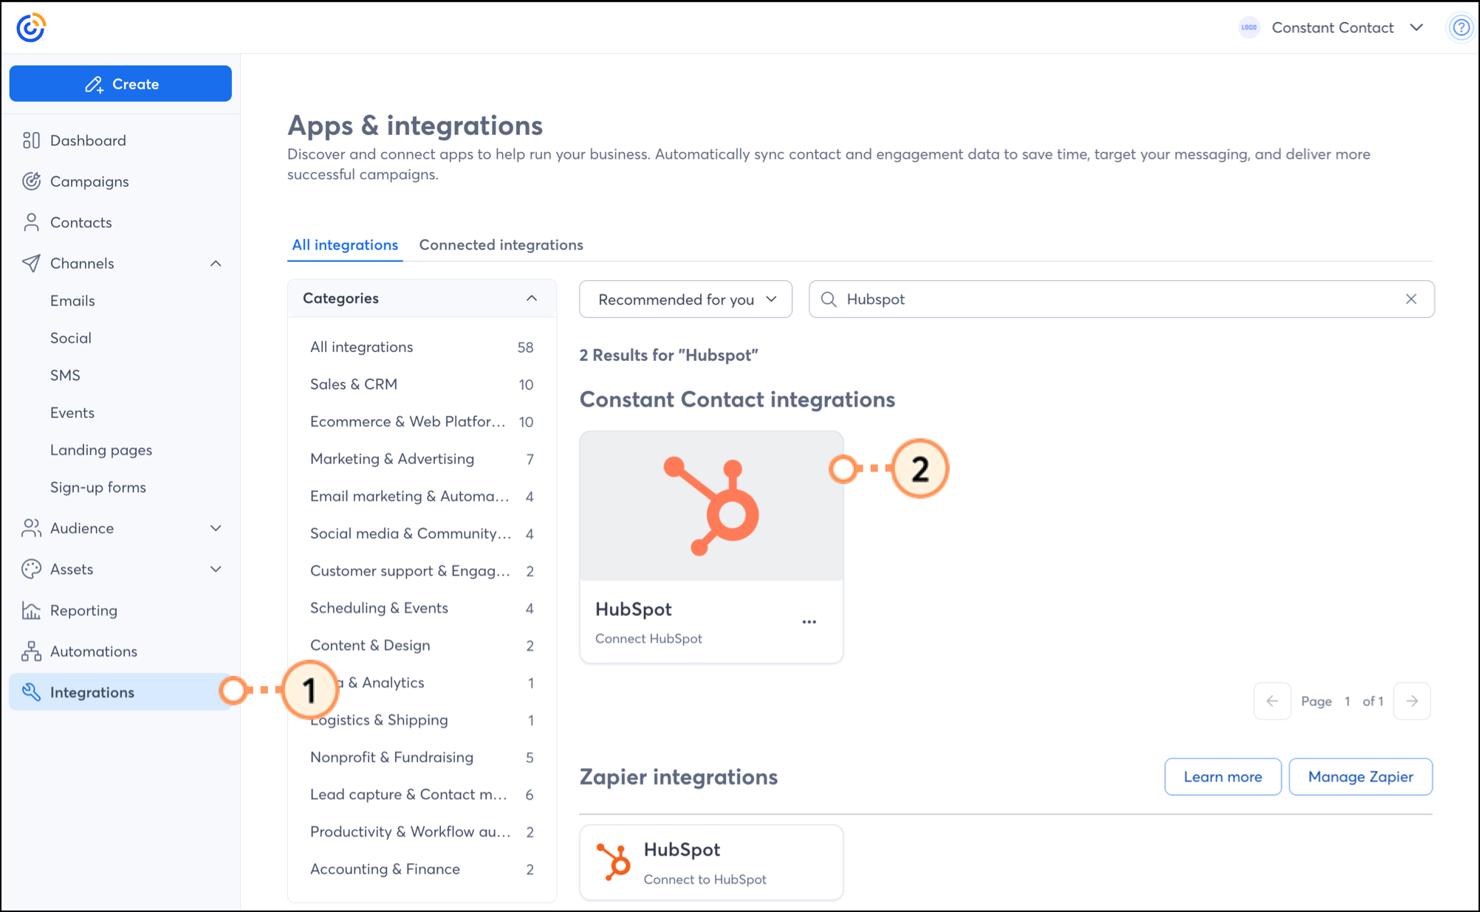Open Reporting chart icon in sidebar
The width and height of the screenshot is (1480, 912).
[31, 610]
